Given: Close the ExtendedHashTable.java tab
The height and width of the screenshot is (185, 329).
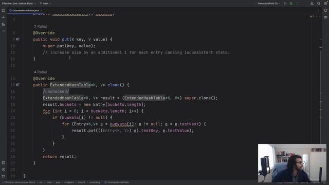Looking at the screenshot, I should [x=41, y=10].
